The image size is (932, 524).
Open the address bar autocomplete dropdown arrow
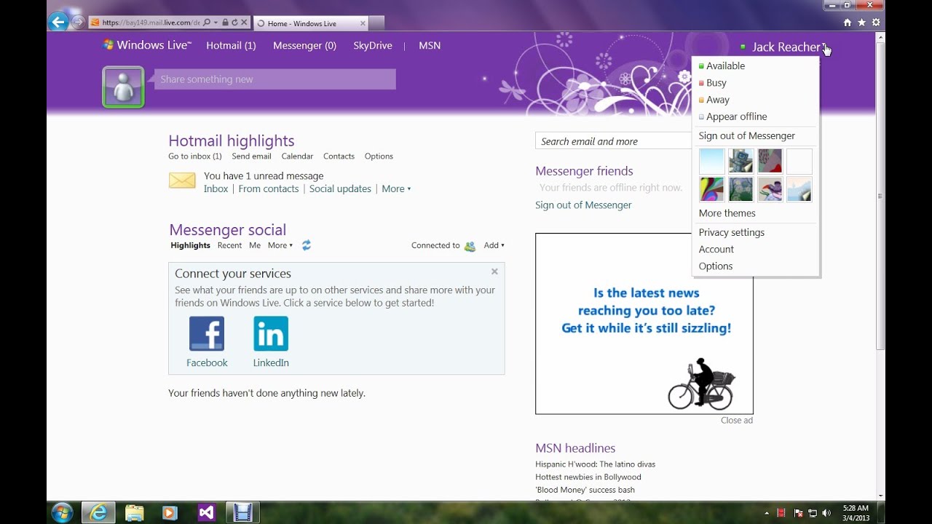coord(216,23)
